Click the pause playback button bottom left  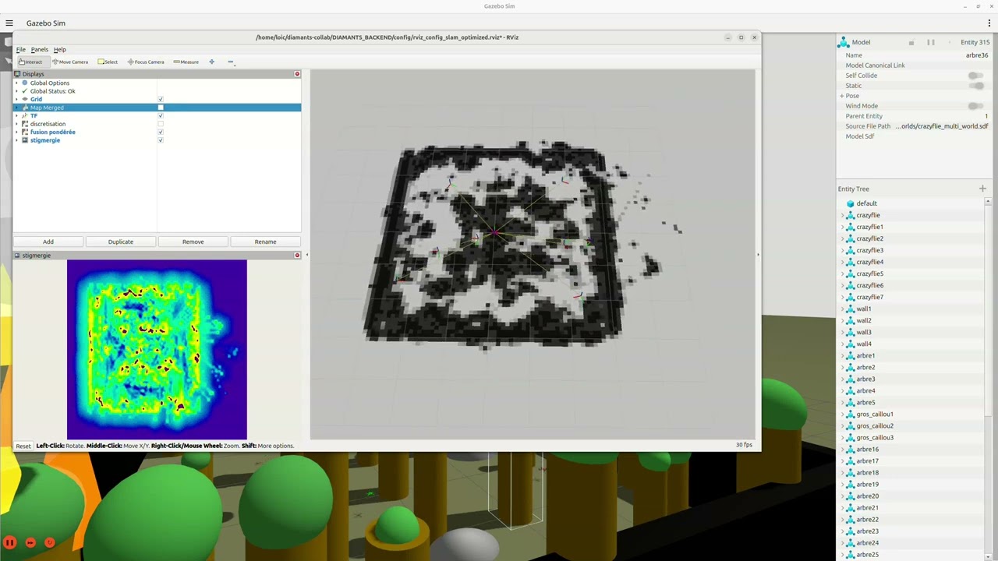[x=10, y=542]
